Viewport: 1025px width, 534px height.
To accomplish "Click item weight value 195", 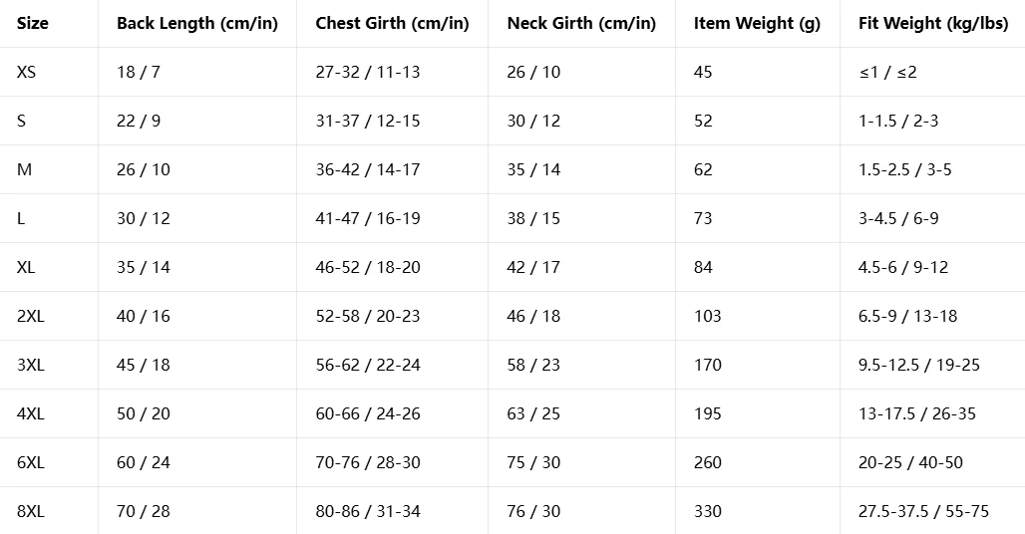I will click(708, 413).
